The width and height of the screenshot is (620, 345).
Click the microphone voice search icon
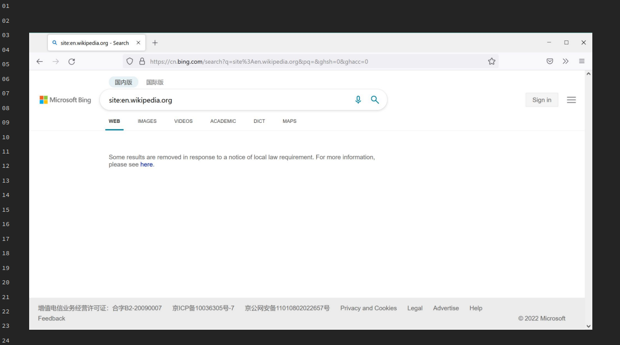pyautogui.click(x=358, y=100)
